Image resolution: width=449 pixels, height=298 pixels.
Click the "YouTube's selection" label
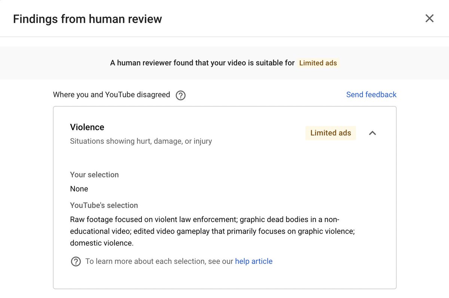(x=104, y=205)
